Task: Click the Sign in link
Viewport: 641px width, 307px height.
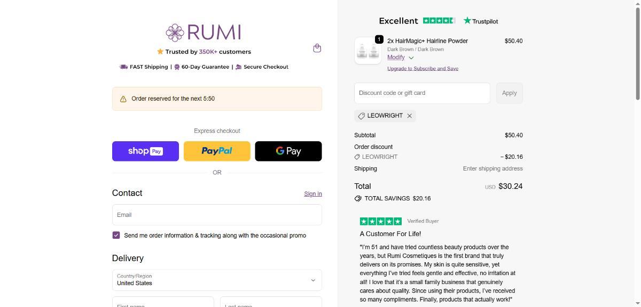Action: (x=313, y=193)
